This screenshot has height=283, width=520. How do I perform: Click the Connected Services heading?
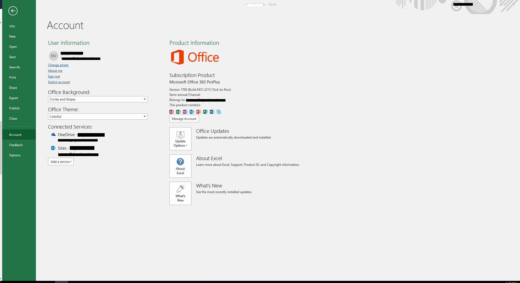[70, 127]
